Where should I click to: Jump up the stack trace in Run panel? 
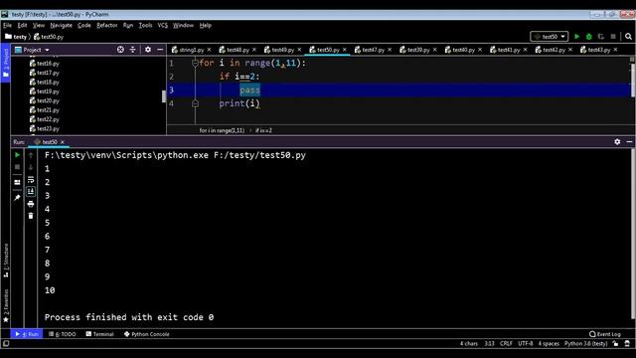pos(31,155)
